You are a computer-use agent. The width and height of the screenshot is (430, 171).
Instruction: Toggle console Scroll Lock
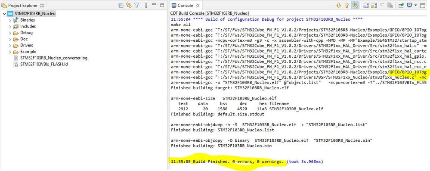(x=374, y=6)
